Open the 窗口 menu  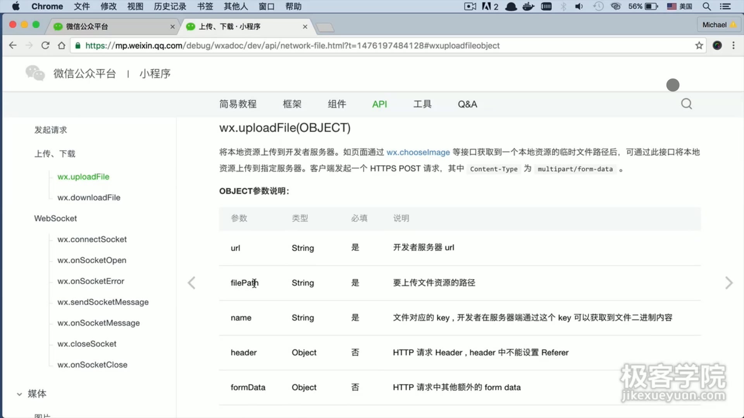(267, 6)
